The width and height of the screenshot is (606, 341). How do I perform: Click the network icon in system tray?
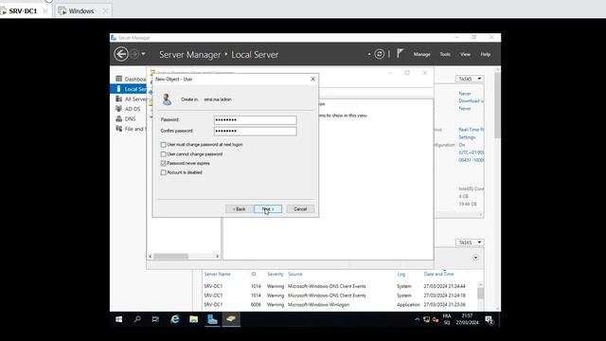click(x=427, y=320)
